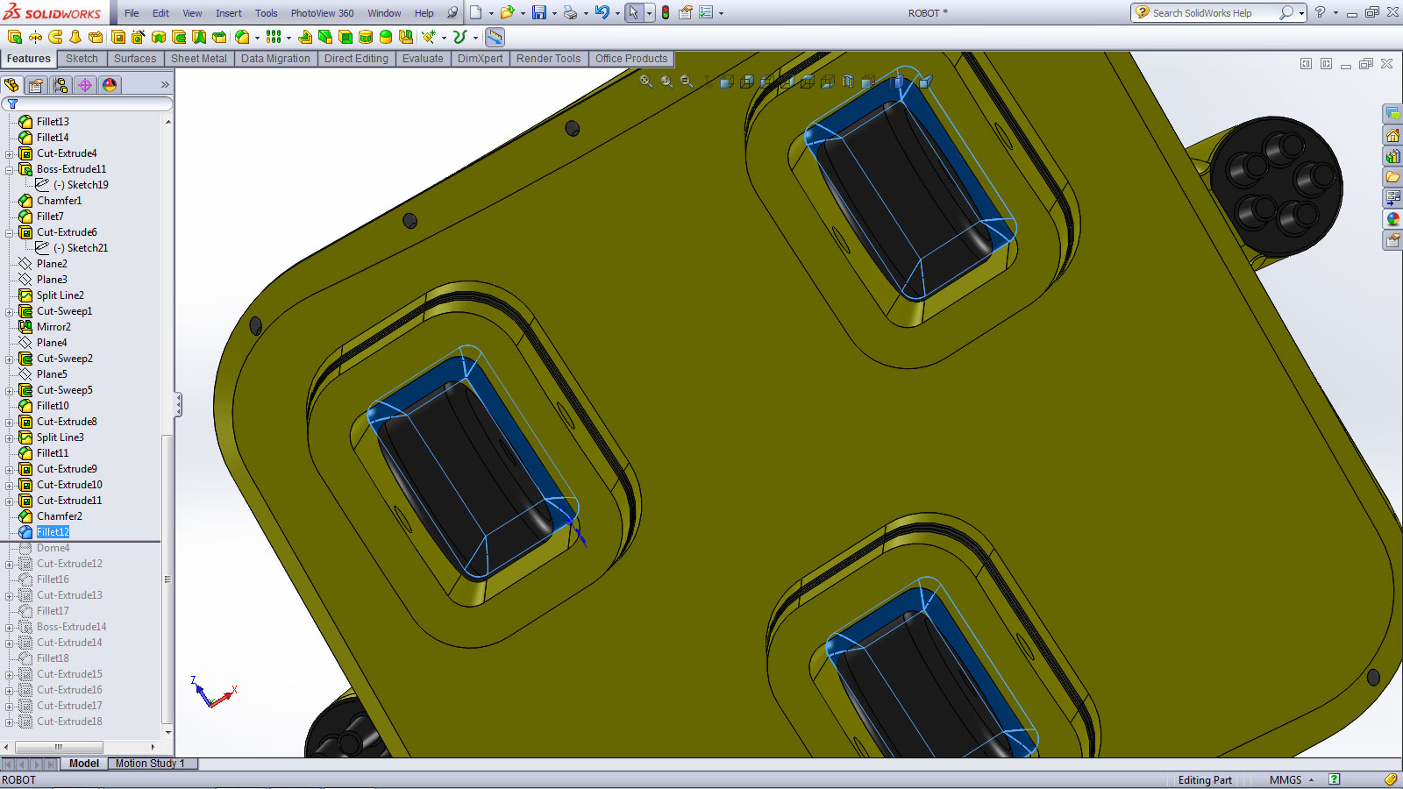Switch to the Sheet Metal tab
Viewport: 1403px width, 789px height.
pyautogui.click(x=198, y=59)
